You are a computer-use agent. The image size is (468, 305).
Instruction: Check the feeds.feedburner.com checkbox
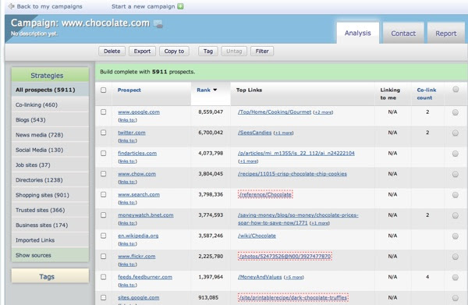point(103,277)
